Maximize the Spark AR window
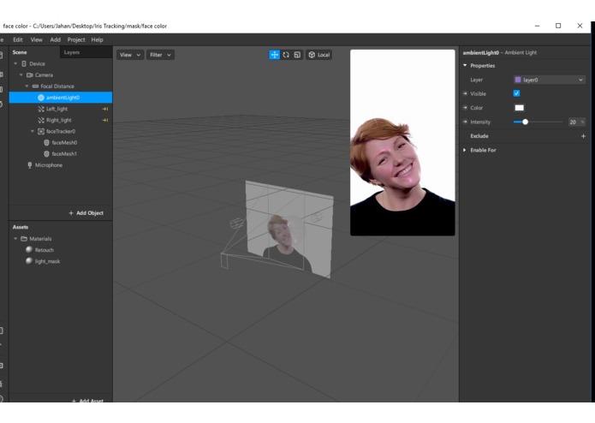 [x=558, y=26]
